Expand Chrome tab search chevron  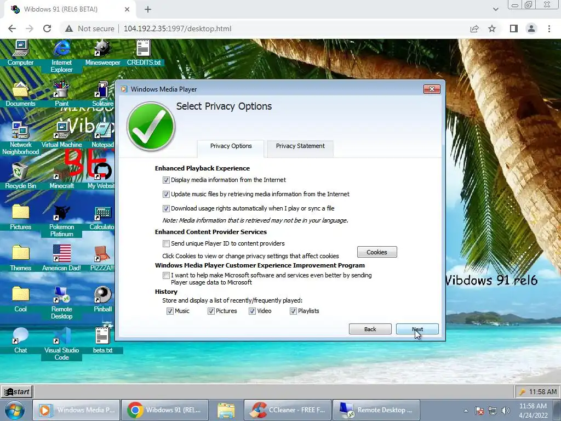point(495,9)
